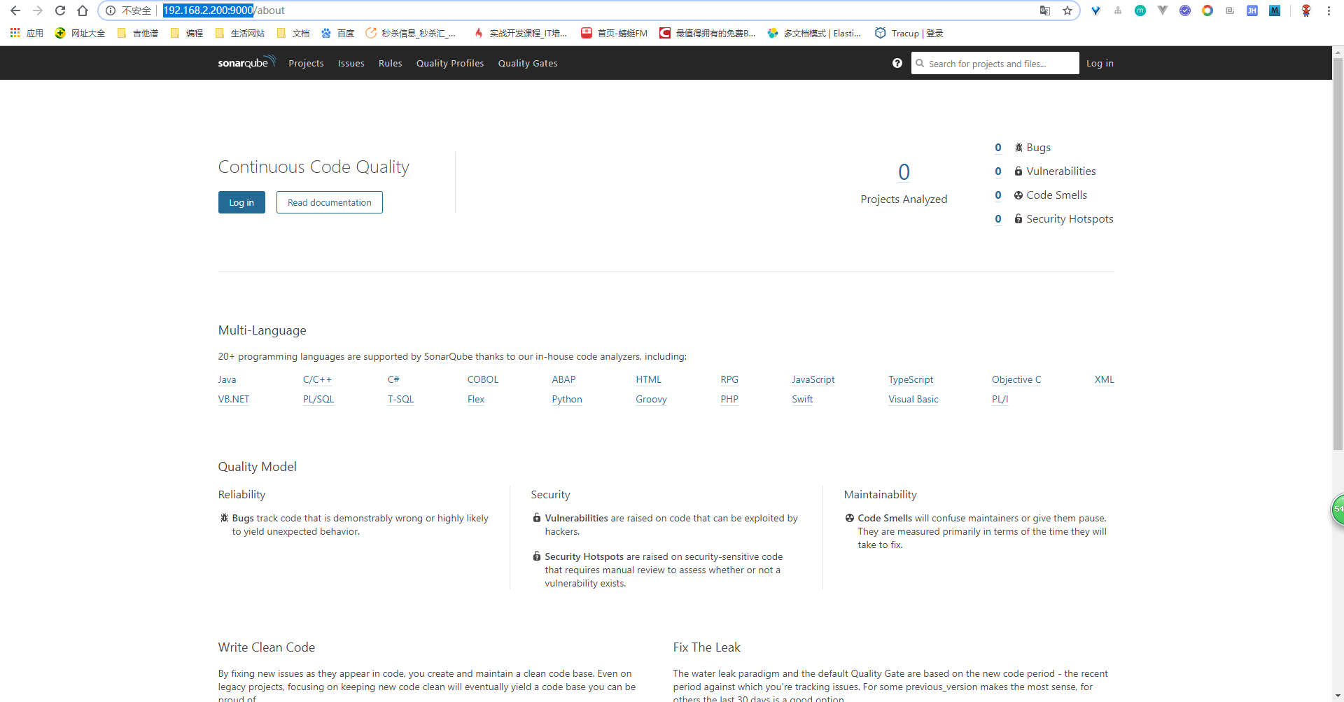The height and width of the screenshot is (702, 1344).
Task: Click the browser address bar URL
Action: click(224, 10)
